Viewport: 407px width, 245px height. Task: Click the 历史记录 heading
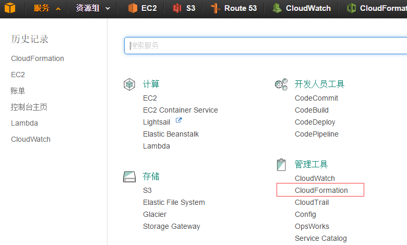pyautogui.click(x=30, y=39)
